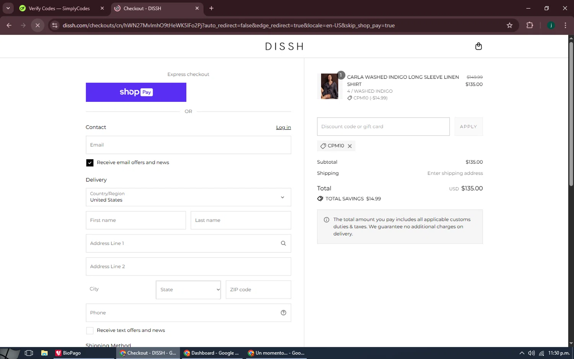Open the Country/Region dropdown
574x359 pixels.
tap(188, 197)
